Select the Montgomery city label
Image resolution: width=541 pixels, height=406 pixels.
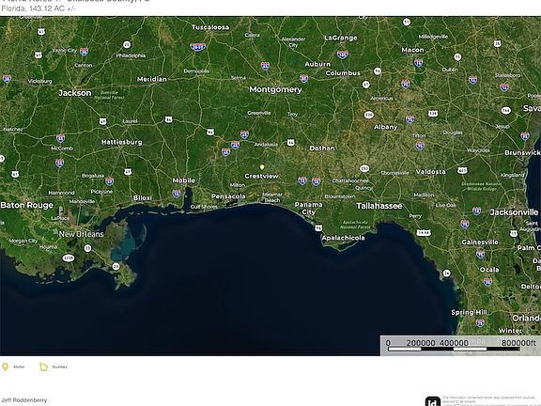pos(275,90)
